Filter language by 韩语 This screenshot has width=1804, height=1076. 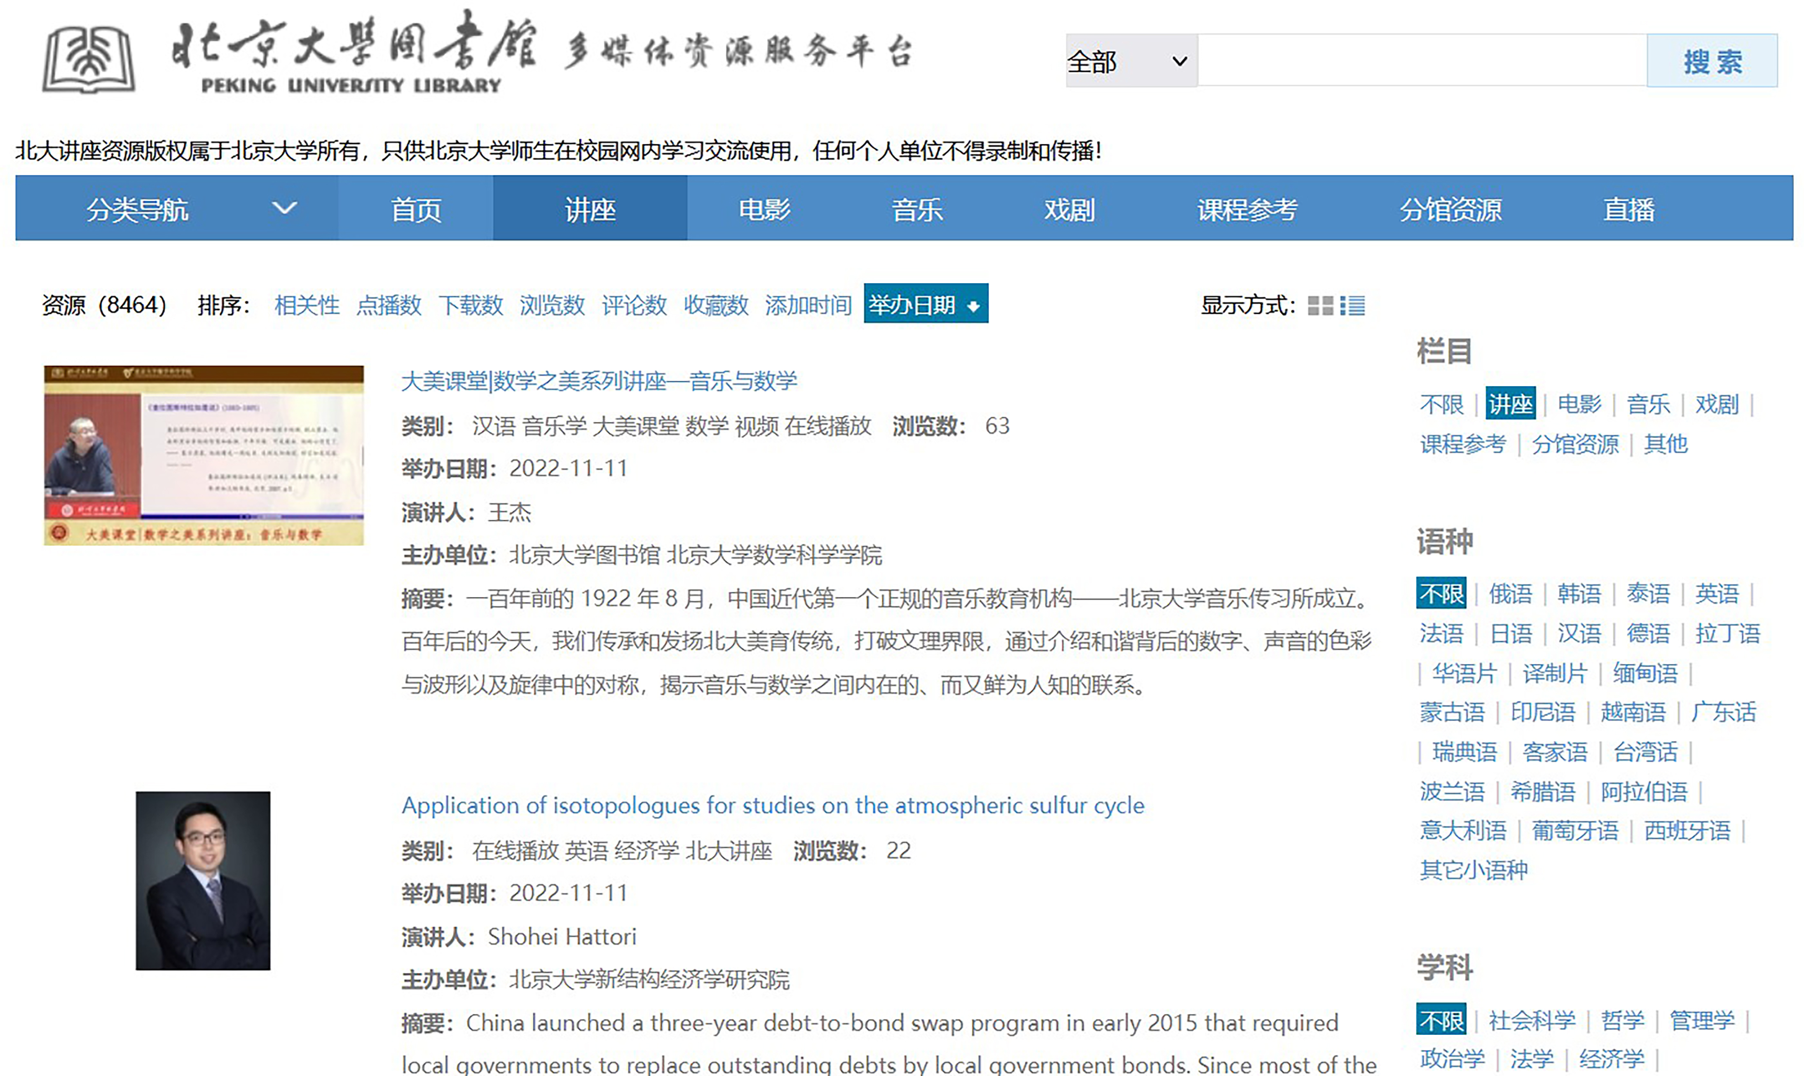1579,594
